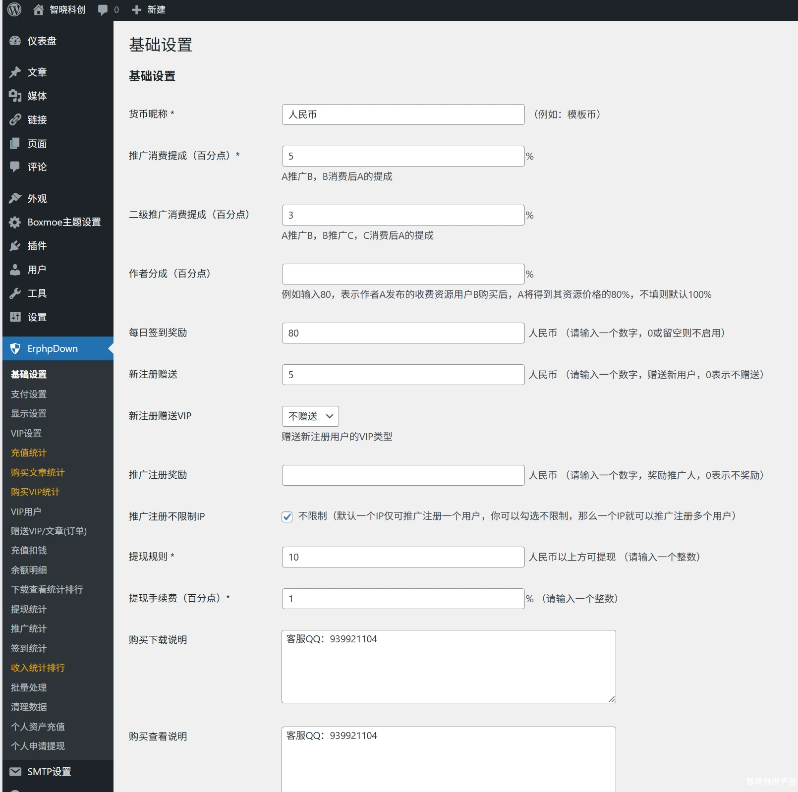Click the plus icon for 新建

136,10
